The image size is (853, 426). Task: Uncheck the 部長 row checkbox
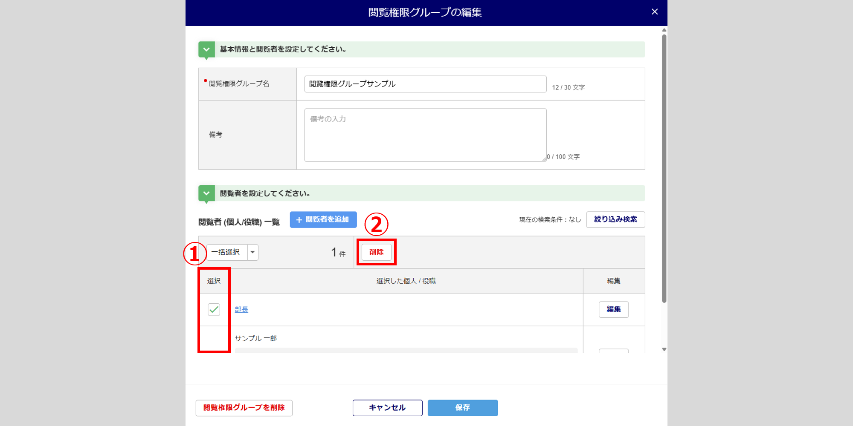tap(214, 310)
